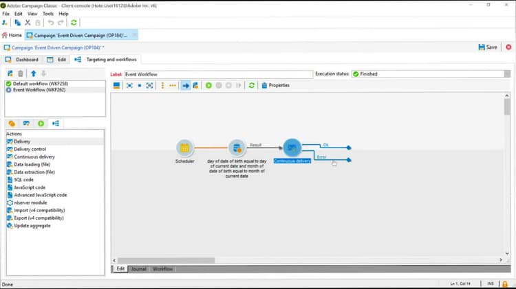The width and height of the screenshot is (516, 289).
Task: Click the Error transition end point
Action: [349, 160]
